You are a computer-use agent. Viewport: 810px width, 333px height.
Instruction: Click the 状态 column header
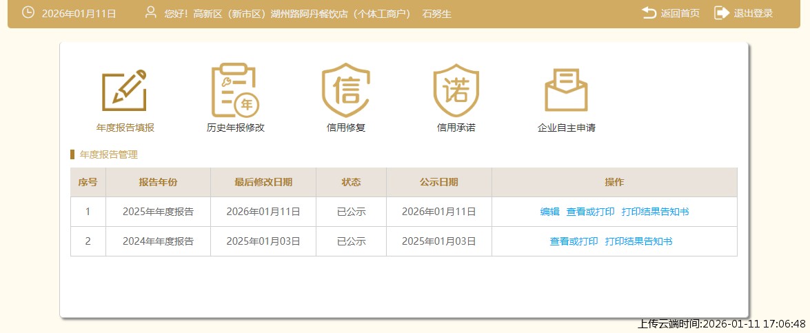(x=351, y=182)
